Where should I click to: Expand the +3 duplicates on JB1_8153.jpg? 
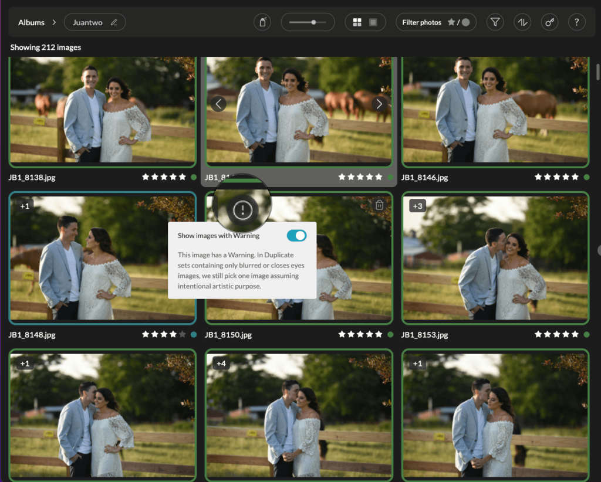(x=417, y=206)
